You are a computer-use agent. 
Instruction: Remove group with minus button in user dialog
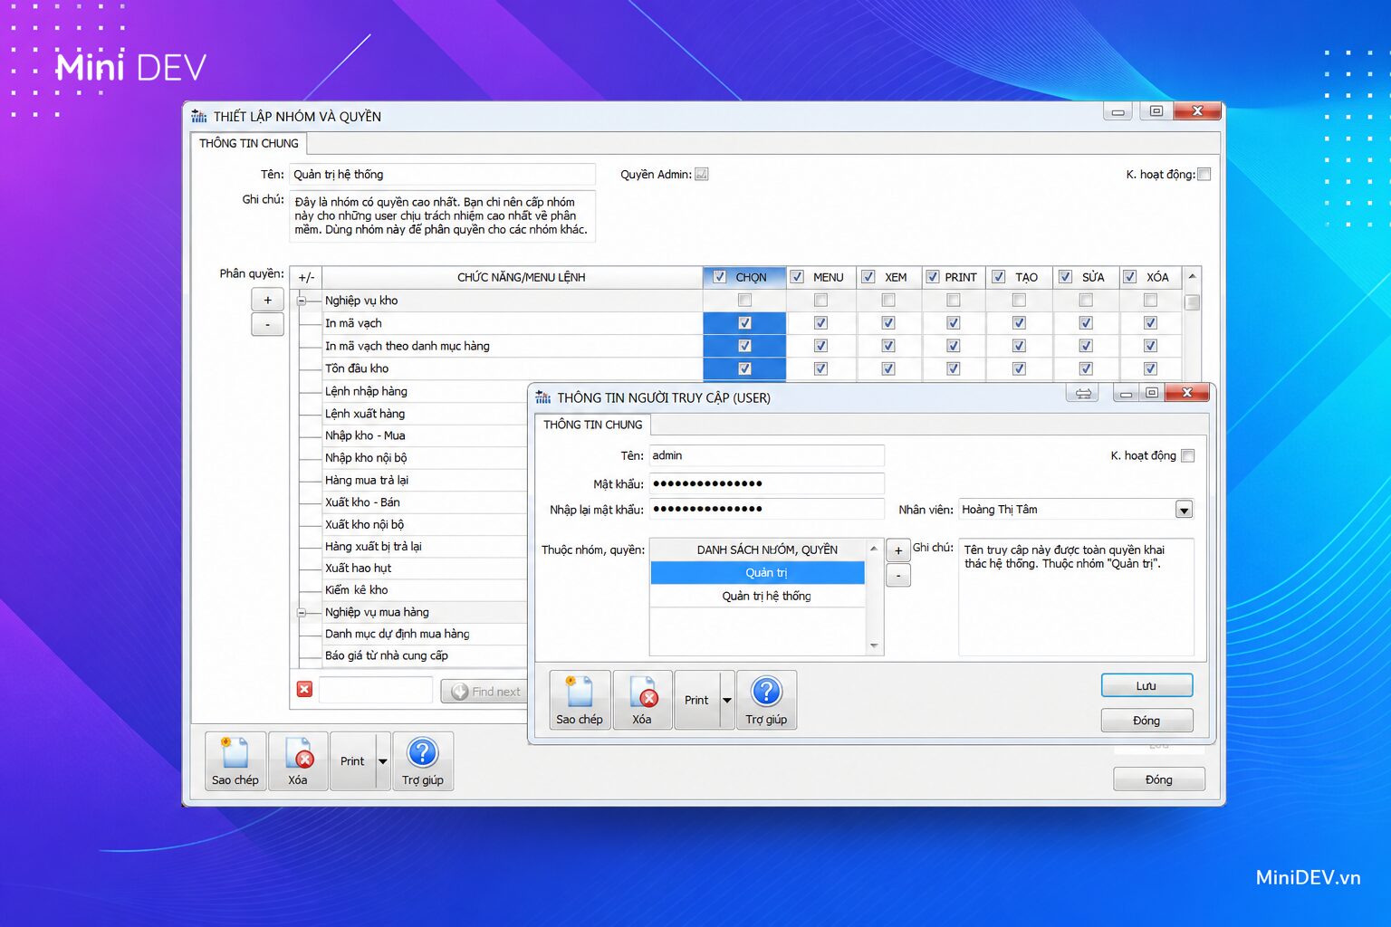pos(898,575)
